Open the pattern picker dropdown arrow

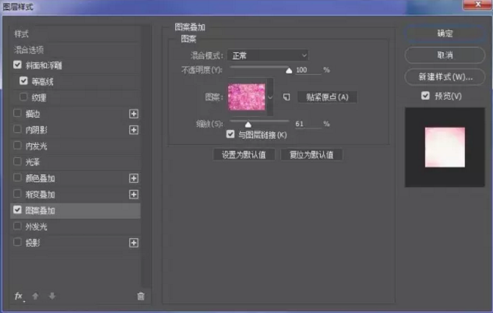point(270,97)
